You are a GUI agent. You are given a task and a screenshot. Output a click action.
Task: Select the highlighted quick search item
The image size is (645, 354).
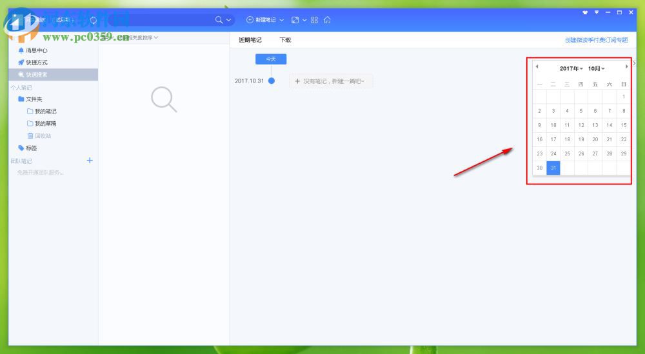pos(53,74)
